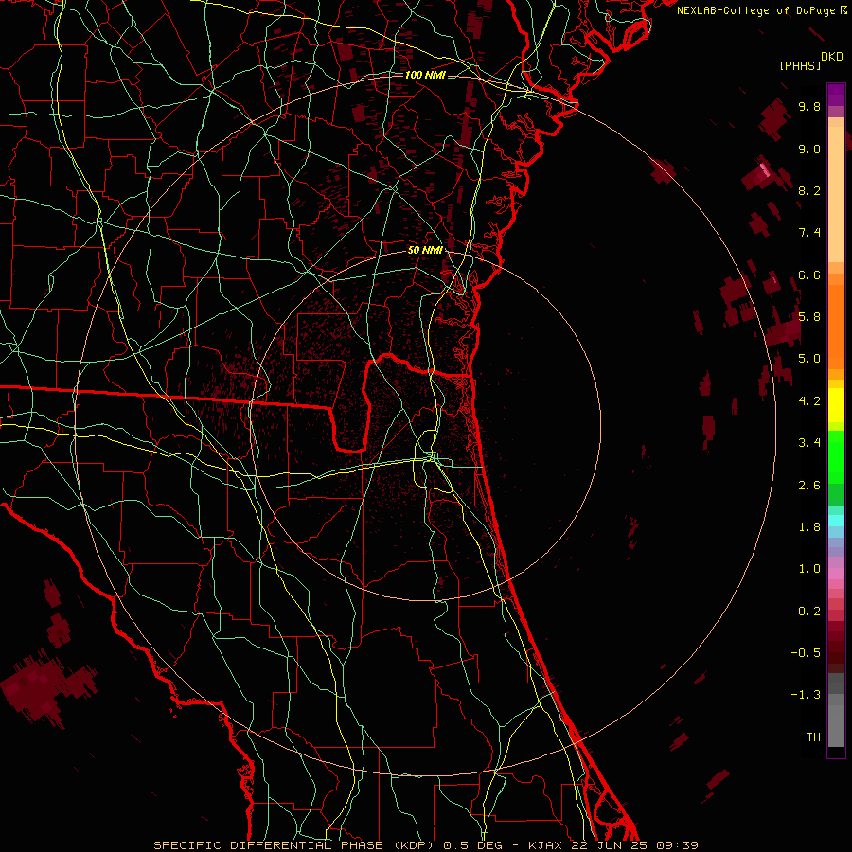Pick the yellow color bar segment
852x852 pixels.
tap(836, 405)
